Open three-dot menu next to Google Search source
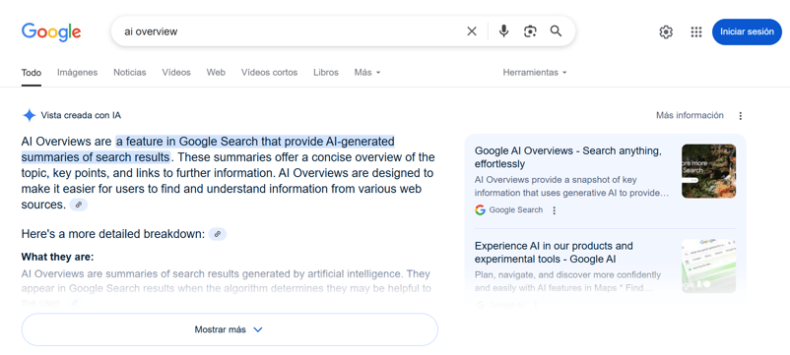 555,210
